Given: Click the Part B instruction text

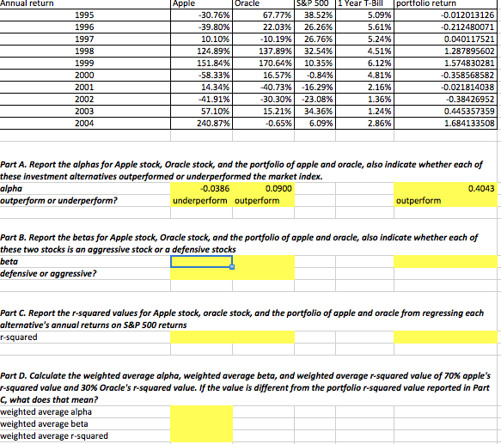Looking at the screenshot, I should pos(239,243).
